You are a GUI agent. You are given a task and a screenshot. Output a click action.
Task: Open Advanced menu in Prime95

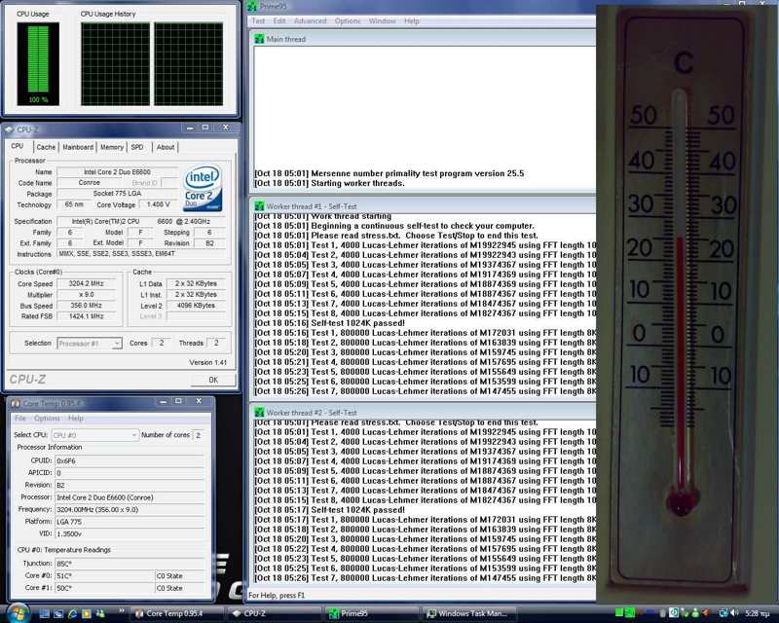[x=310, y=20]
